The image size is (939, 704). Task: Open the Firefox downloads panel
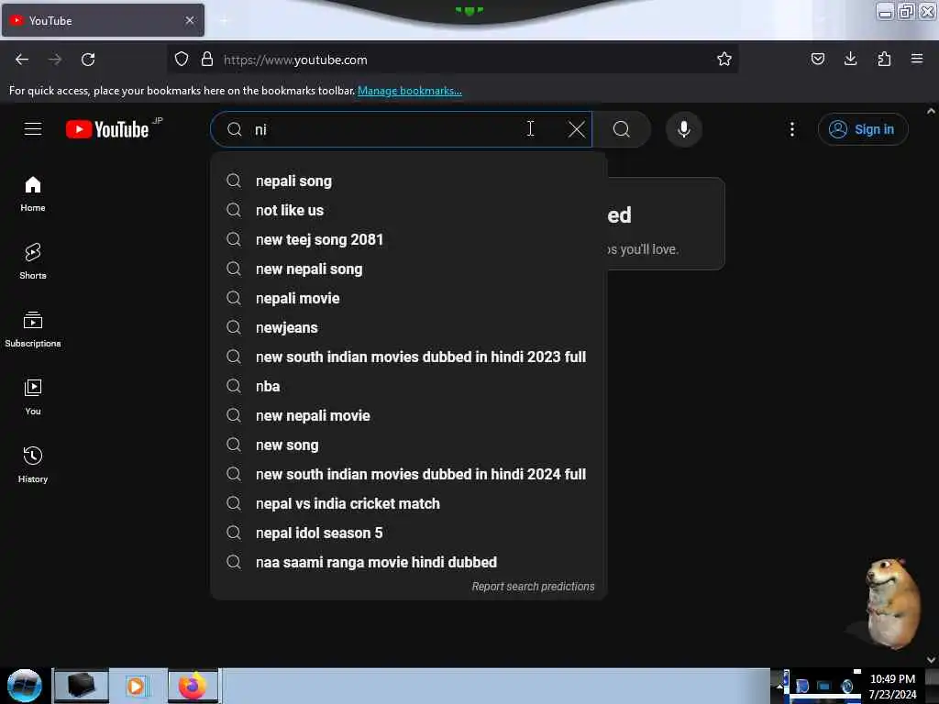(850, 59)
